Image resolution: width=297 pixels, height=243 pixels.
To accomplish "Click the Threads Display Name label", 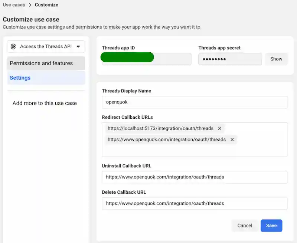I will click(x=126, y=91).
